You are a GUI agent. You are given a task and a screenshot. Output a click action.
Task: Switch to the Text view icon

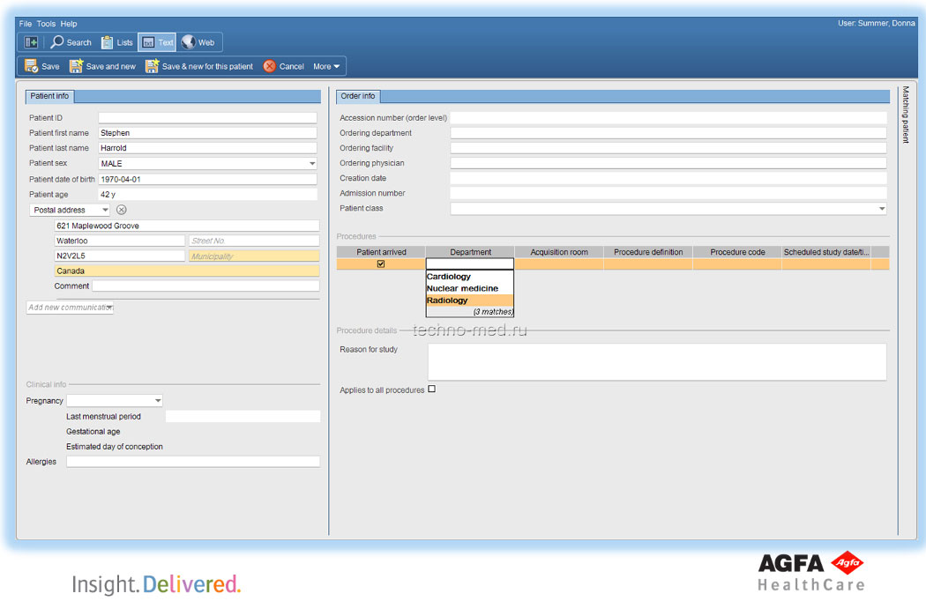pyautogui.click(x=148, y=42)
